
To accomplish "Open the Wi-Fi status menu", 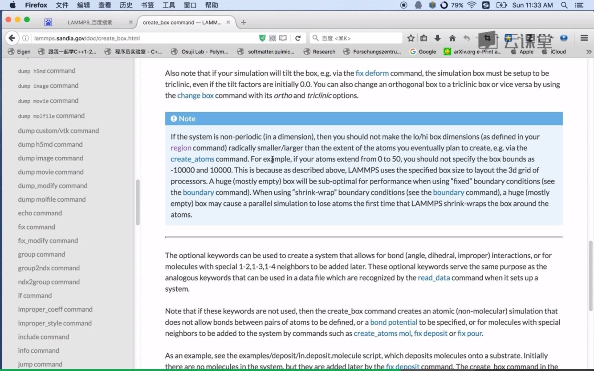I will (472, 5).
